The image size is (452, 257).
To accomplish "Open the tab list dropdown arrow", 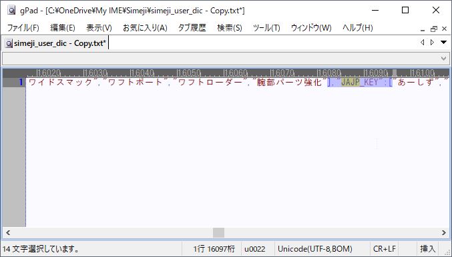I will [443, 43].
